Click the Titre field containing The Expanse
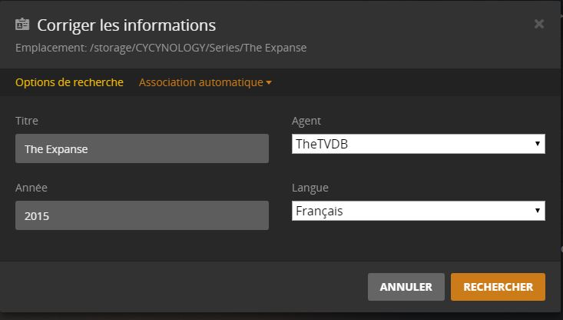The height and width of the screenshot is (320, 563). tap(142, 148)
